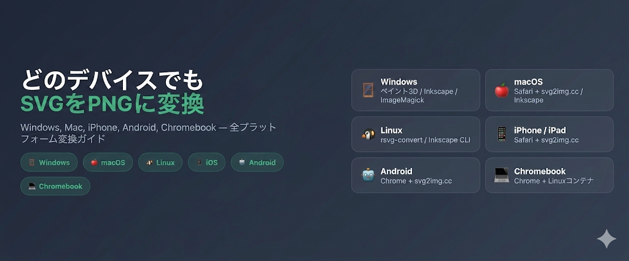Click the subtitle starting "Windows, Mac, iPhone"
Screen dimensions: 629x261
(x=149, y=133)
